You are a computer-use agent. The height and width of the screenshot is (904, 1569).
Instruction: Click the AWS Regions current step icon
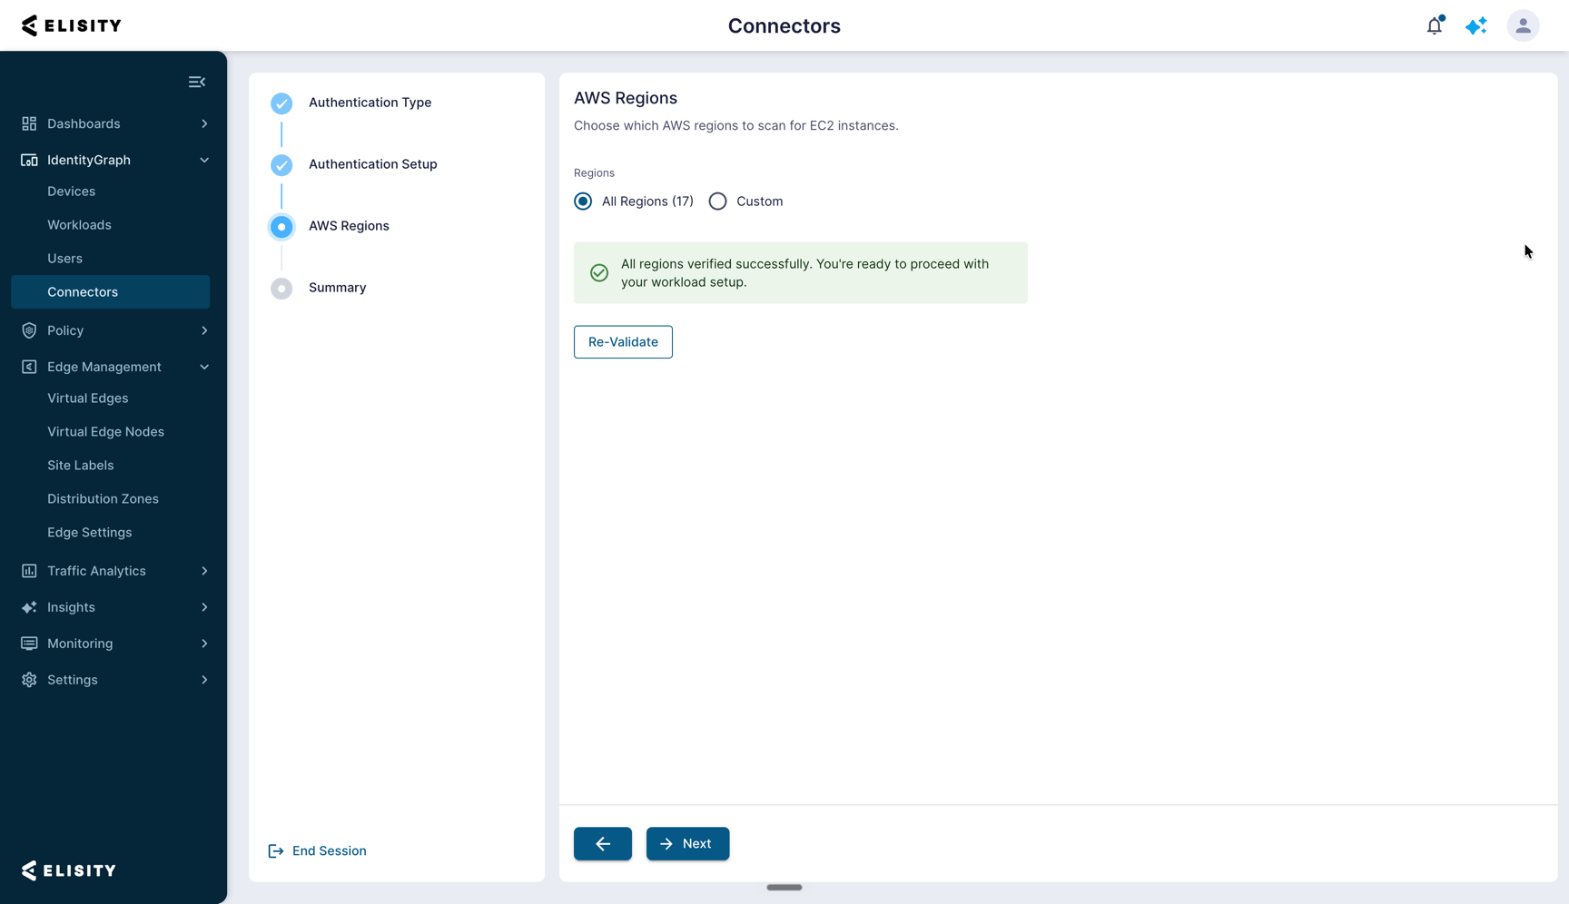click(281, 227)
